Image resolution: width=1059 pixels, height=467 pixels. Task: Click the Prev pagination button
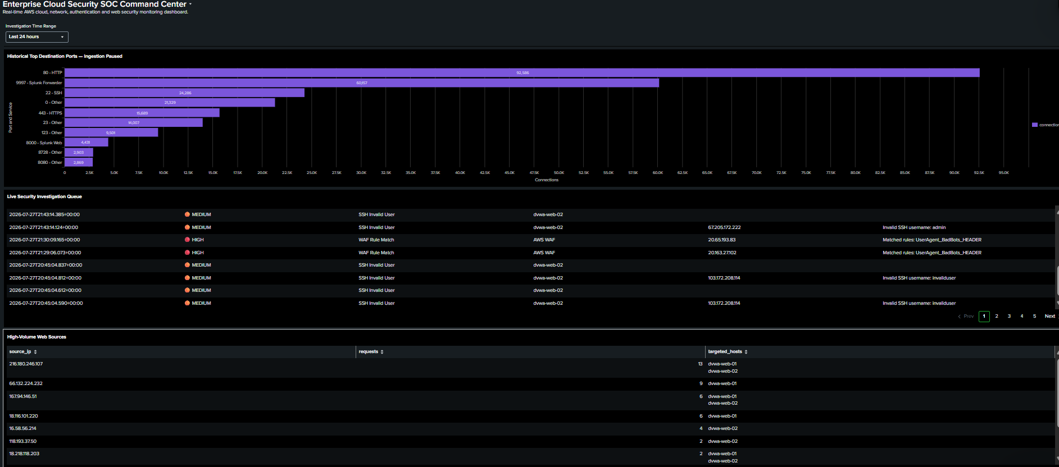(966, 317)
